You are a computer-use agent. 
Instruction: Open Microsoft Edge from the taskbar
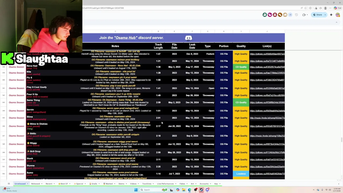pos(189,190)
